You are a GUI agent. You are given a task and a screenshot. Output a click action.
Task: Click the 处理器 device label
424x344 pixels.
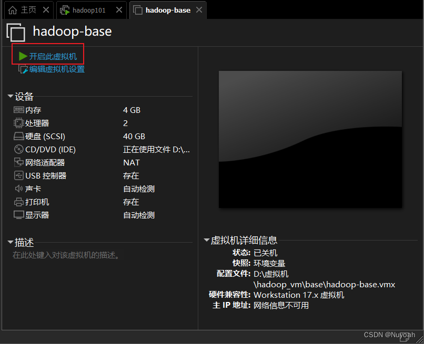click(x=37, y=123)
